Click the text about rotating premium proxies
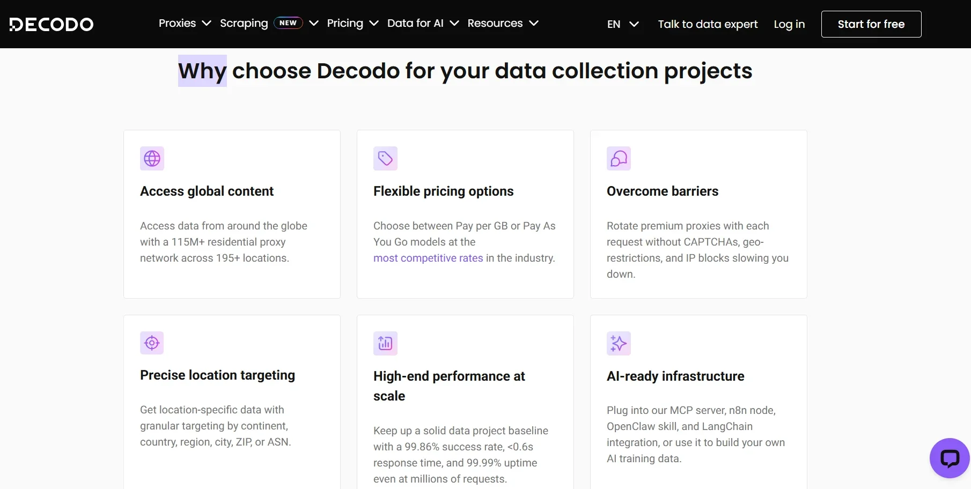 coord(697,250)
